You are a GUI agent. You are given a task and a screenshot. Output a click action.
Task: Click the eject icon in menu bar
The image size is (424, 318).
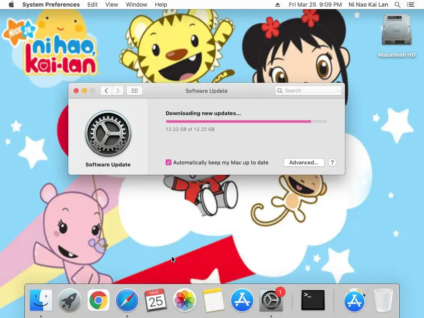[x=277, y=5]
